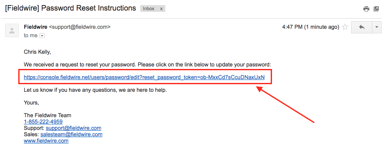Visit the www.fieldwire.com link
391x154 pixels.
(x=46, y=141)
